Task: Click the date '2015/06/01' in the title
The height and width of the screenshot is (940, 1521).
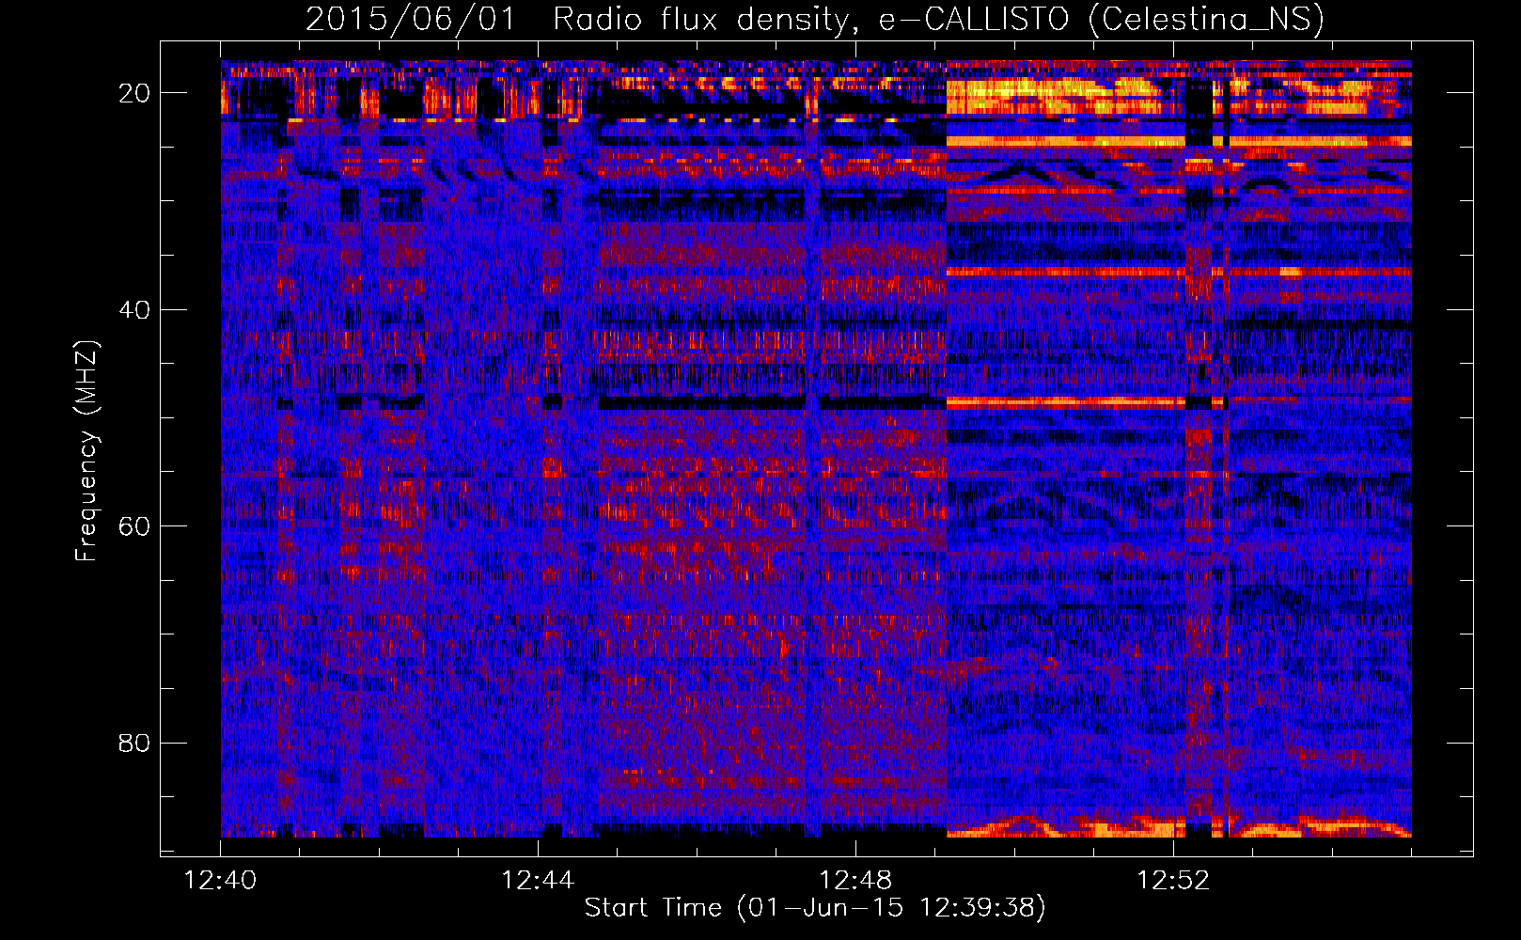Action: pos(411,20)
